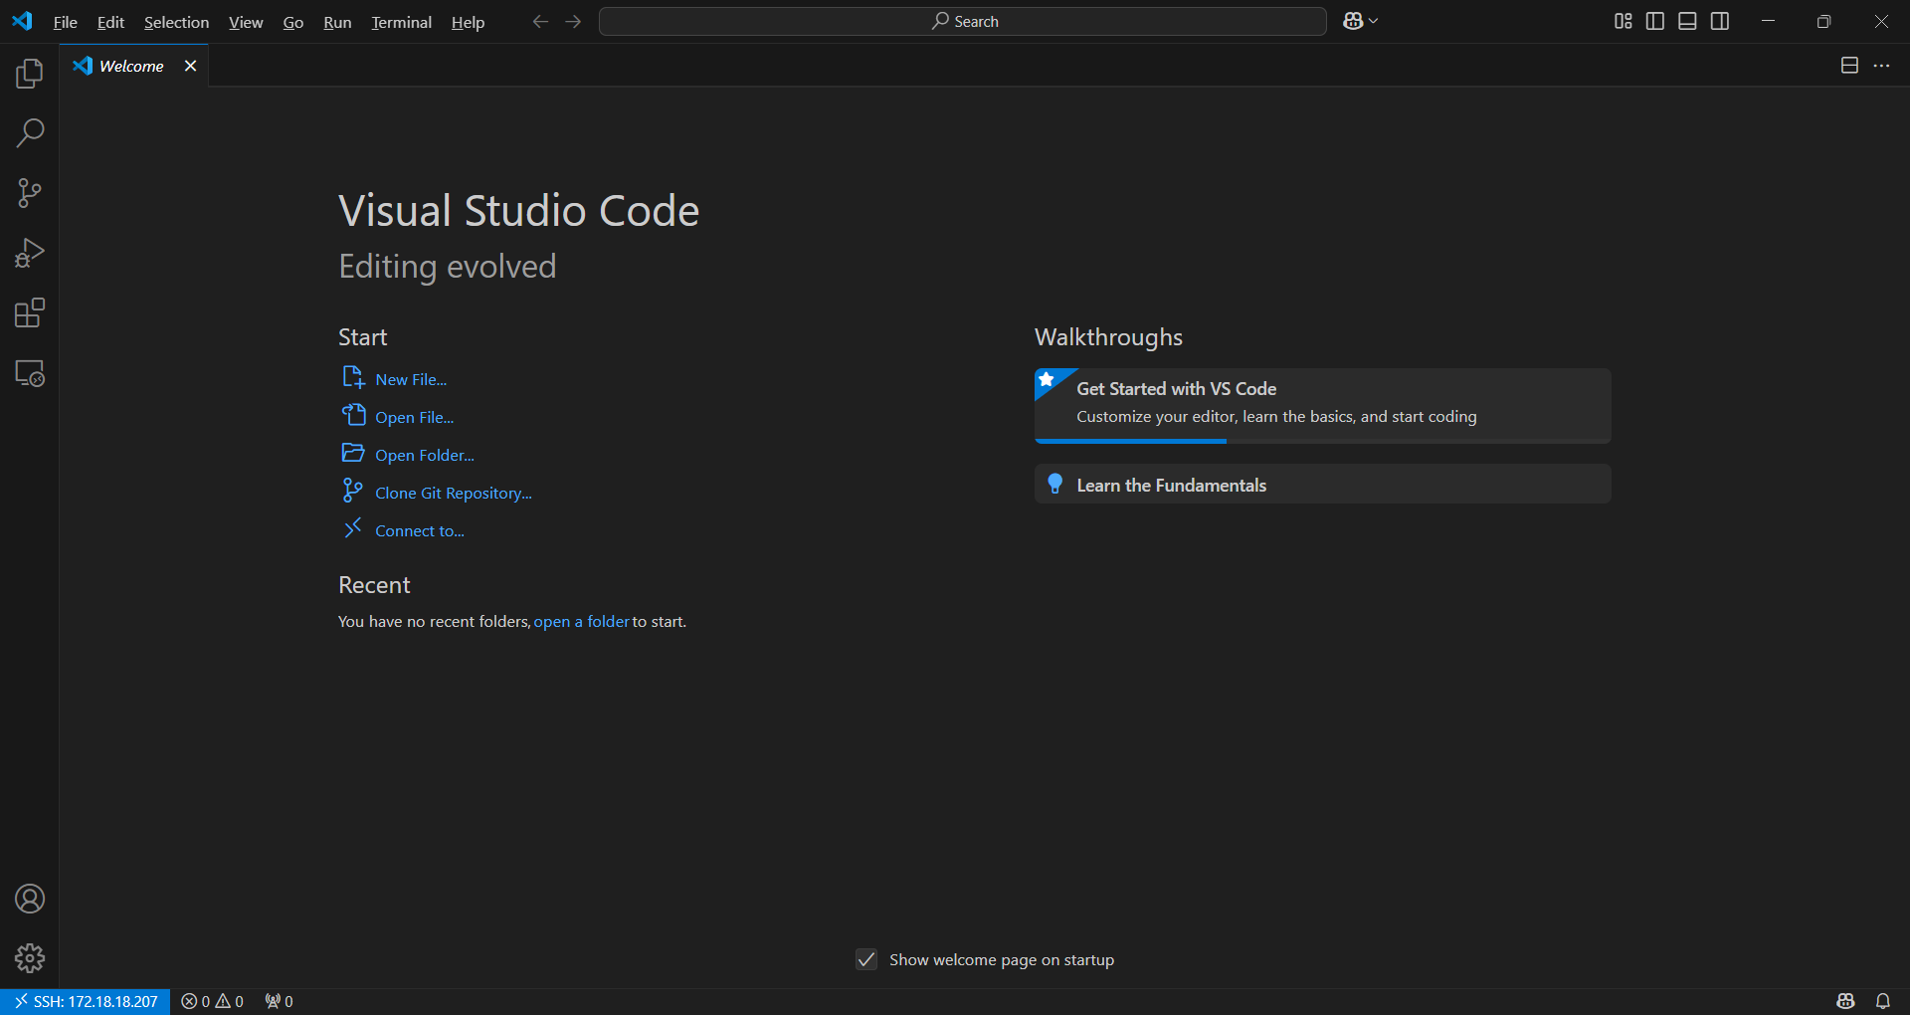Click the 'open a folder' link

tap(582, 621)
